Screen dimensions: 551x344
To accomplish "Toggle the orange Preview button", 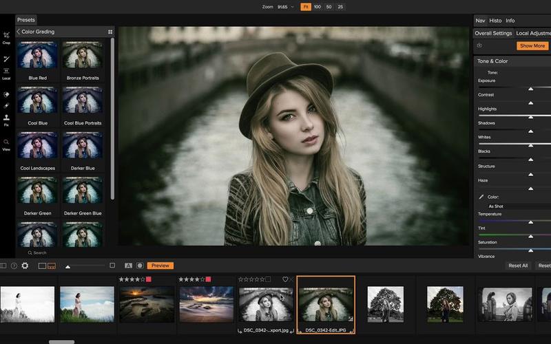I will [x=160, y=266].
